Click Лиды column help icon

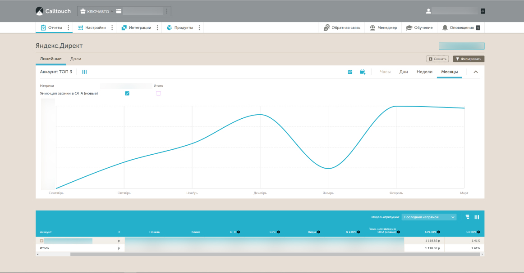[x=318, y=232]
